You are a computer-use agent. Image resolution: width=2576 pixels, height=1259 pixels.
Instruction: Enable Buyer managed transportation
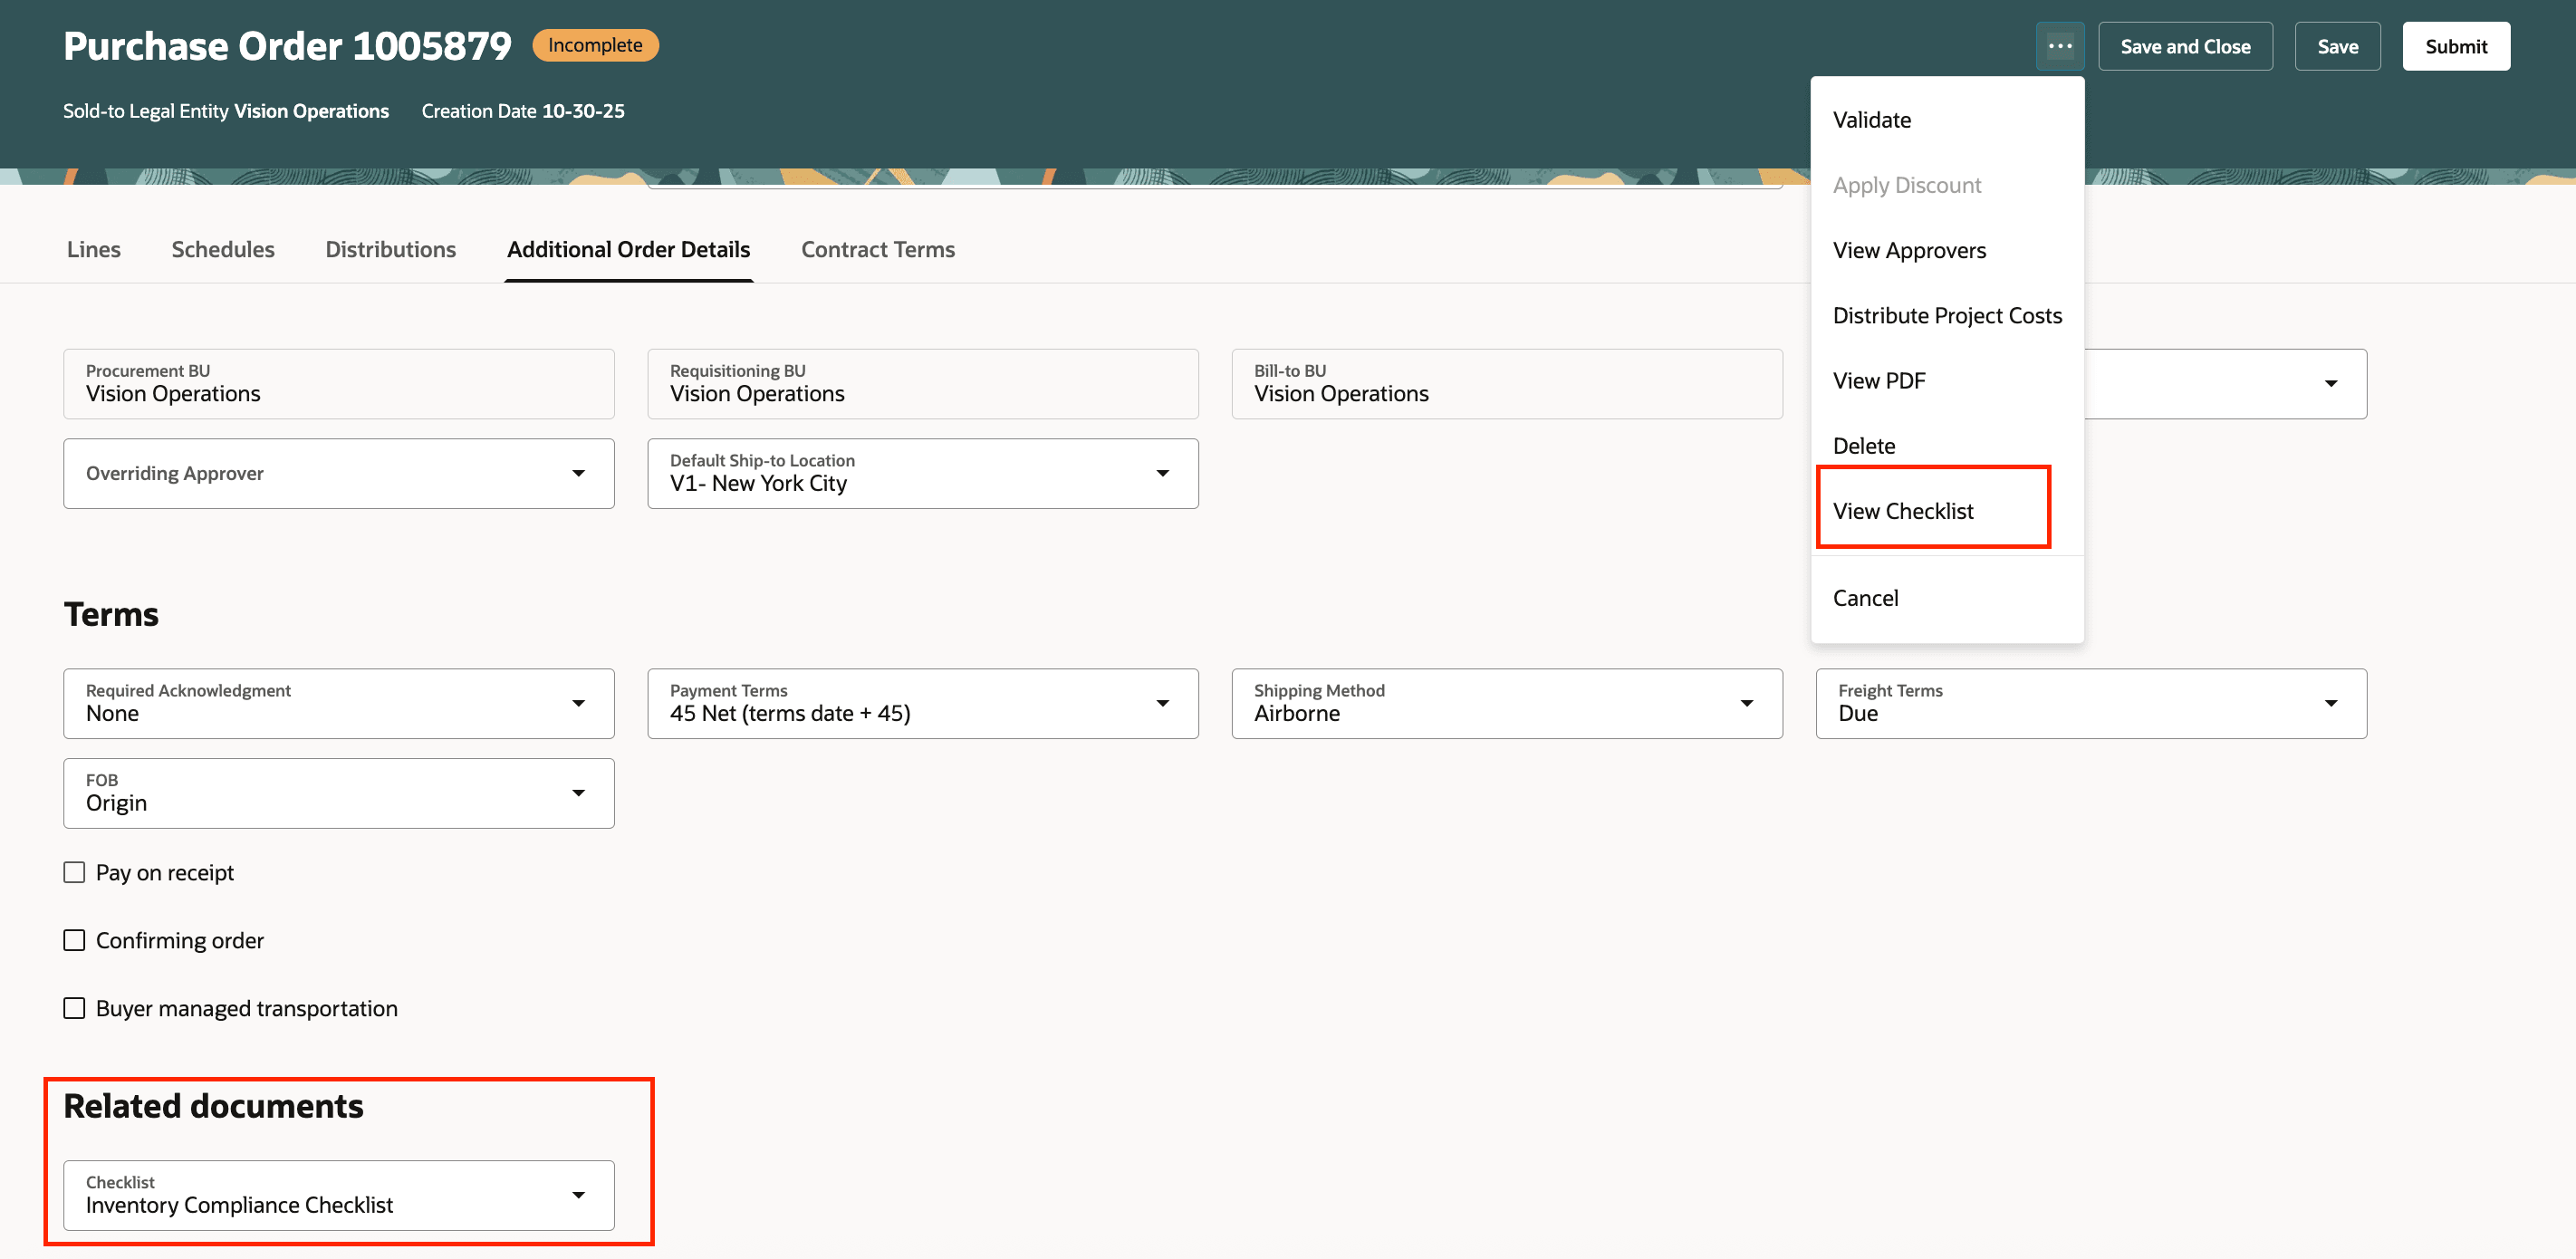pyautogui.click(x=74, y=1008)
